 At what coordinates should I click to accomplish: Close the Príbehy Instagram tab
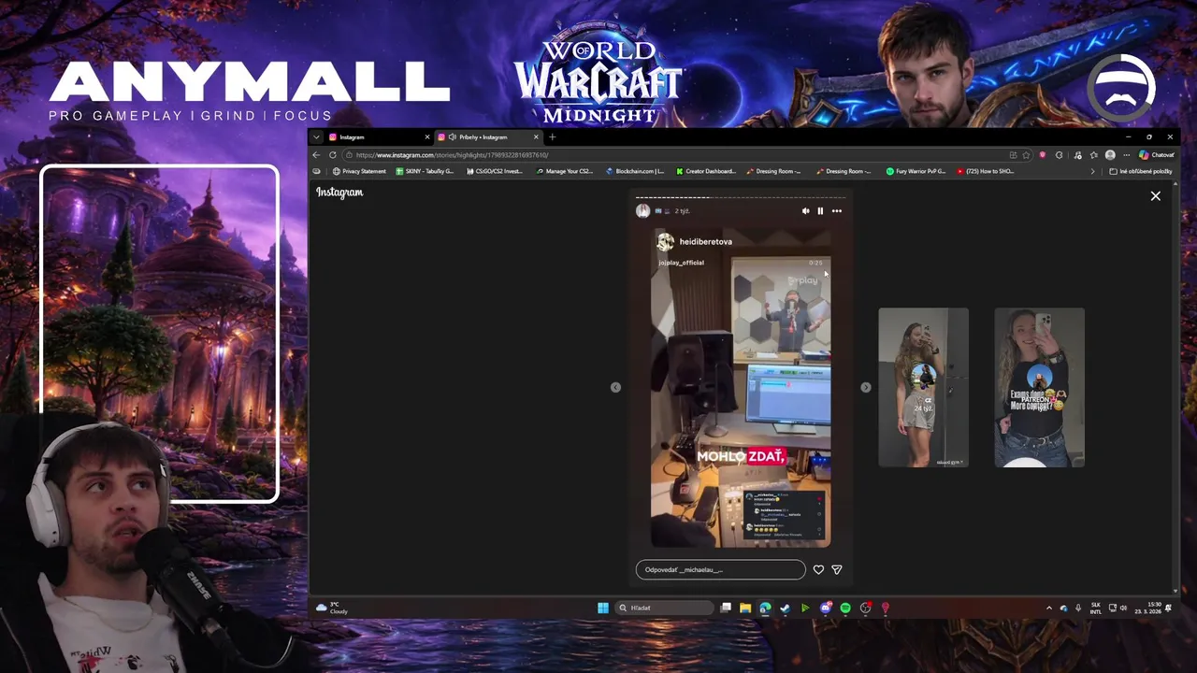pos(536,137)
